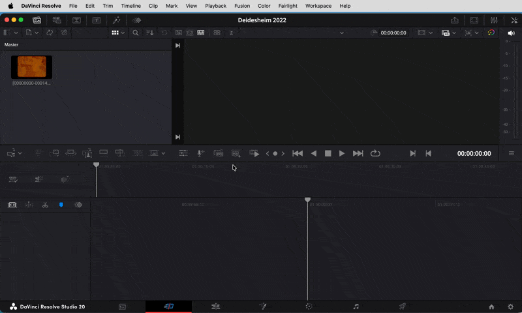Switch to the Edit page tab

[216, 306]
